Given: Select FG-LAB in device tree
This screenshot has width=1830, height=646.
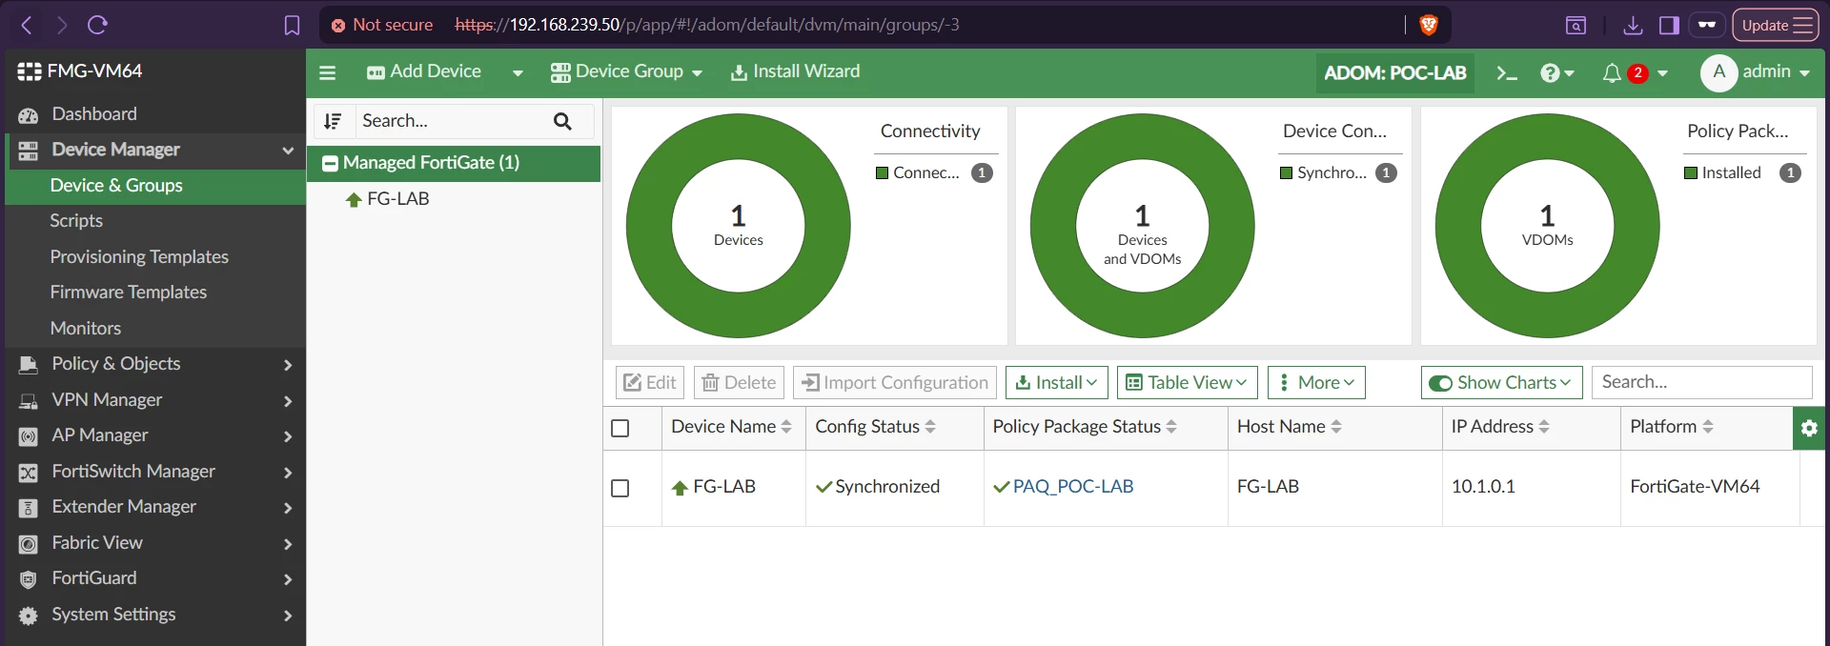Looking at the screenshot, I should [x=397, y=199].
